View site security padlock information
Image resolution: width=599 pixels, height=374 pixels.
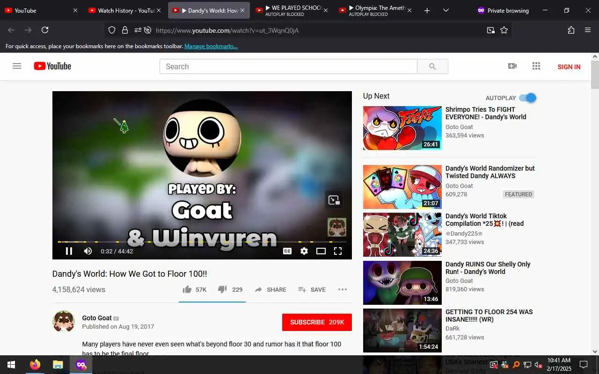(x=124, y=30)
